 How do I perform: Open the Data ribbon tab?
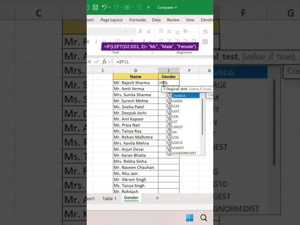(156, 20)
